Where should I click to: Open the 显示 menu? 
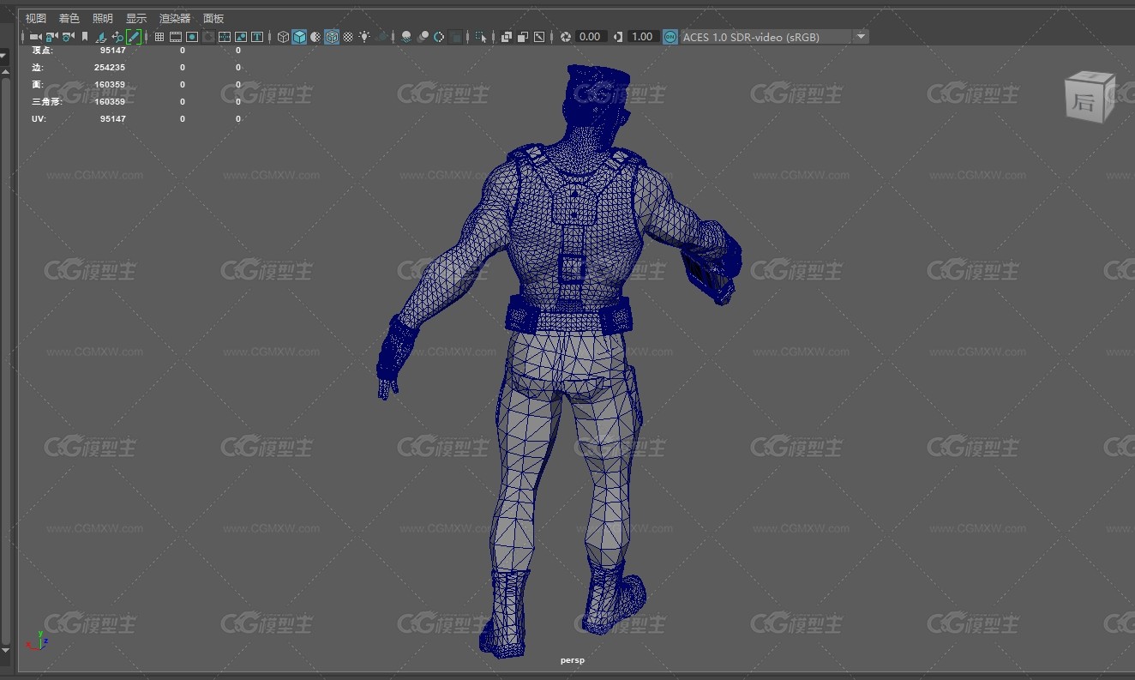(136, 18)
